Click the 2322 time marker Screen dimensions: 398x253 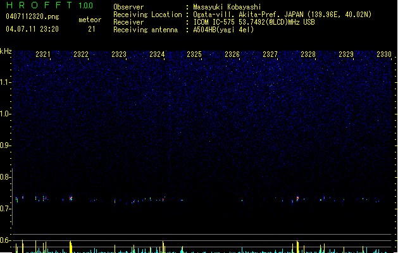point(81,54)
